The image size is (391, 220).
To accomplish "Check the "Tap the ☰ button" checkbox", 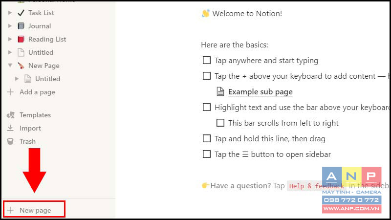I will tap(207, 154).
